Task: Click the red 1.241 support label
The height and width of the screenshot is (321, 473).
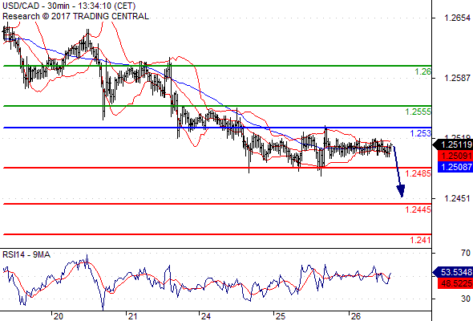Action: coord(421,241)
